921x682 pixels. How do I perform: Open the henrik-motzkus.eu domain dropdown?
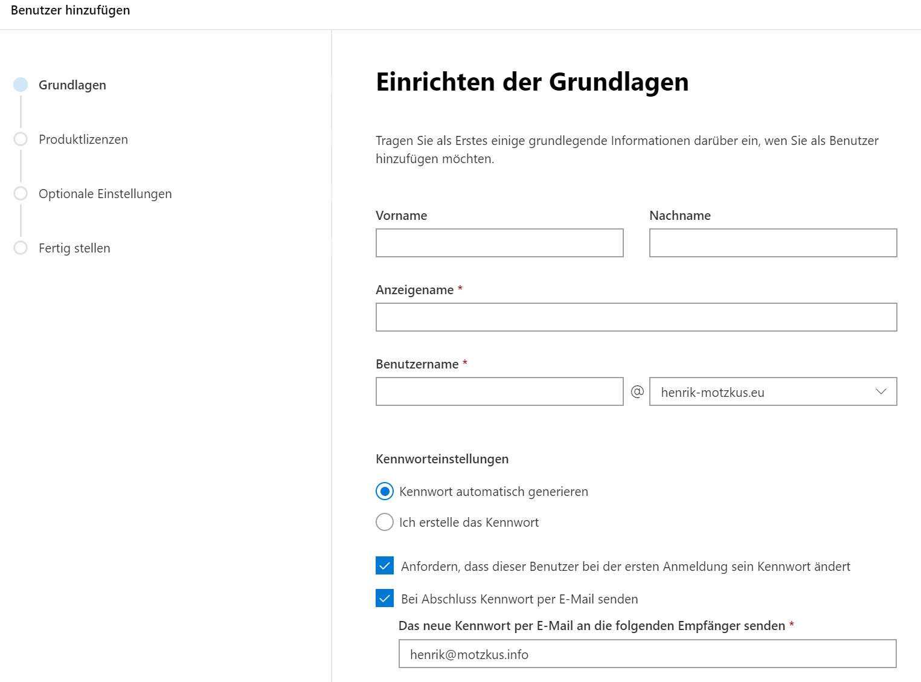tap(773, 391)
